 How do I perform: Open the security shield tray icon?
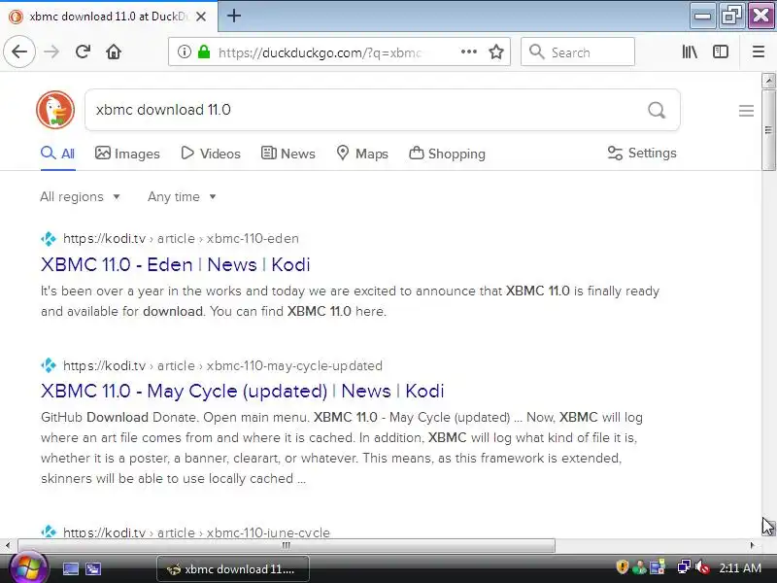[622, 567]
